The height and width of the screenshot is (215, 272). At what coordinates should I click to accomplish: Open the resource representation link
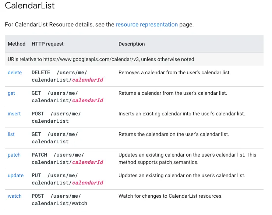146,25
